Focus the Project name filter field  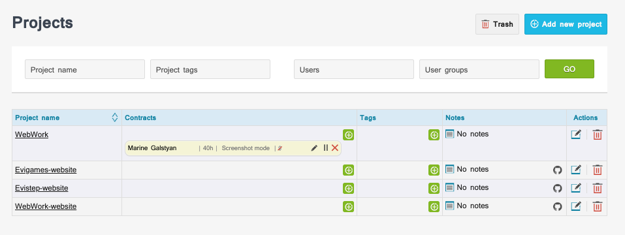click(85, 69)
